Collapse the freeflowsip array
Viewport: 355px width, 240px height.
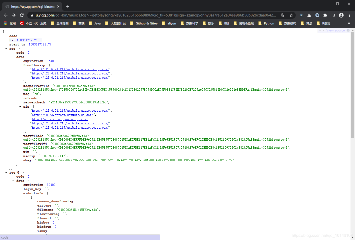20,65
